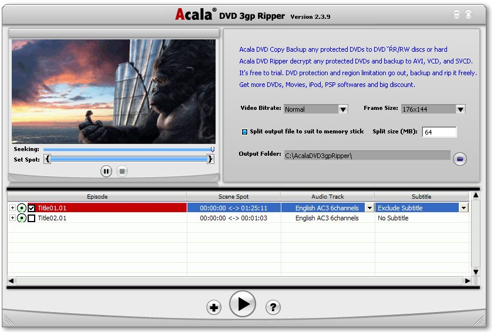Screen dimensions: 494x332
Task: Click the horizontal scroll left arrow
Action: coord(11,281)
